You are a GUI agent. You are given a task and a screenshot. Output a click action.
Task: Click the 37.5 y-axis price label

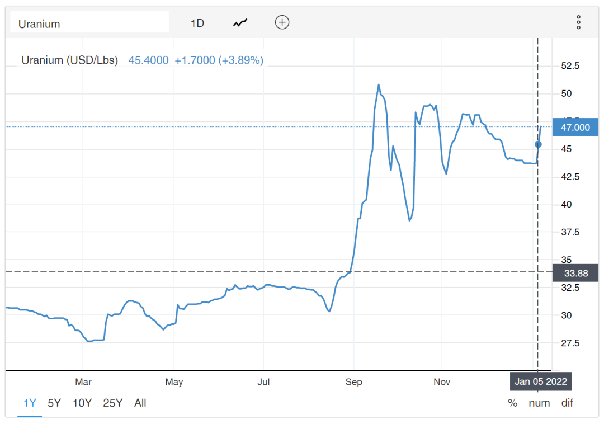coord(570,232)
